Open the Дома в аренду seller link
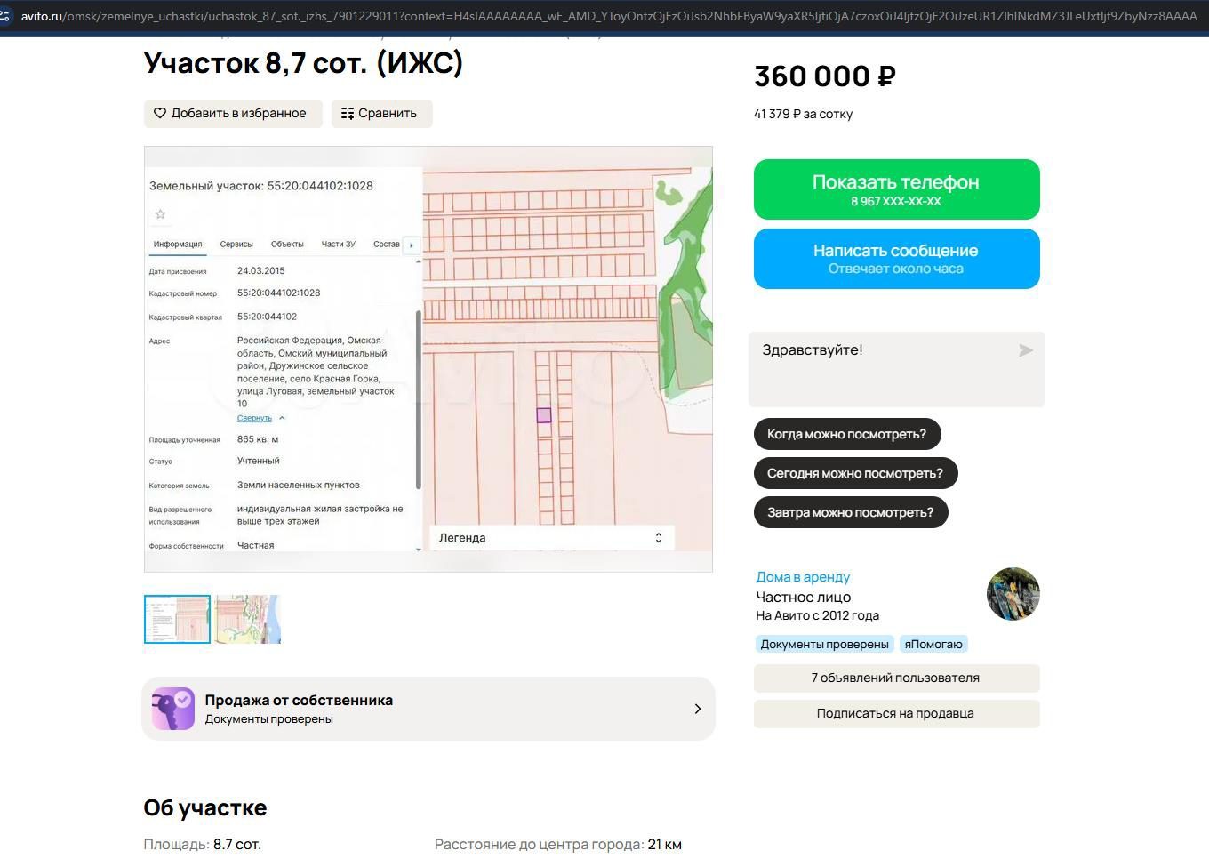The height and width of the screenshot is (867, 1209). tap(803, 577)
